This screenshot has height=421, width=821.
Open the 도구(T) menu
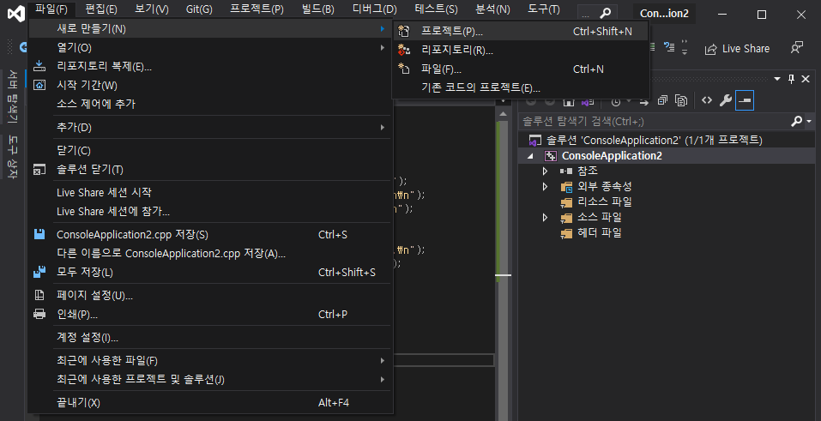pos(545,9)
